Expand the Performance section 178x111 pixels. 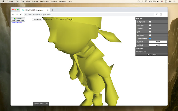(152, 52)
